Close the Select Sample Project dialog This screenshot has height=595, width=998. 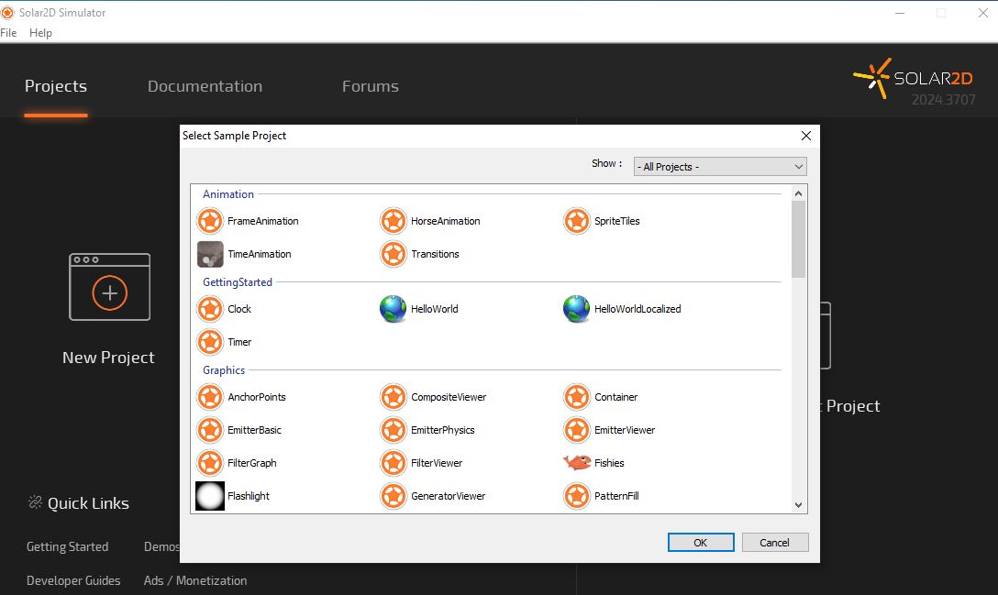[x=805, y=136]
